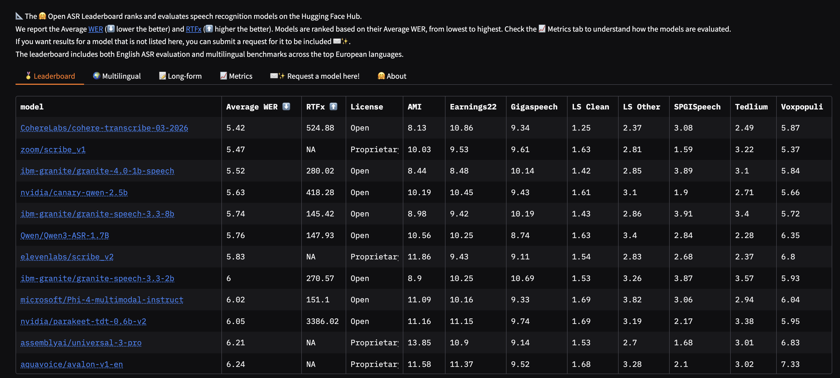Expand the Earnings22 column header
840x378 pixels.
[x=473, y=106]
